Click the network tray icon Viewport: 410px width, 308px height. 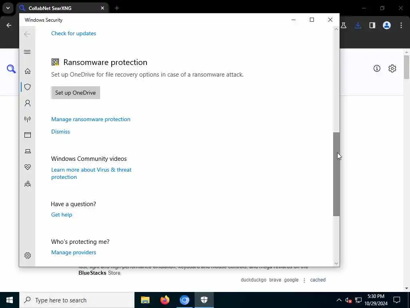(358, 300)
